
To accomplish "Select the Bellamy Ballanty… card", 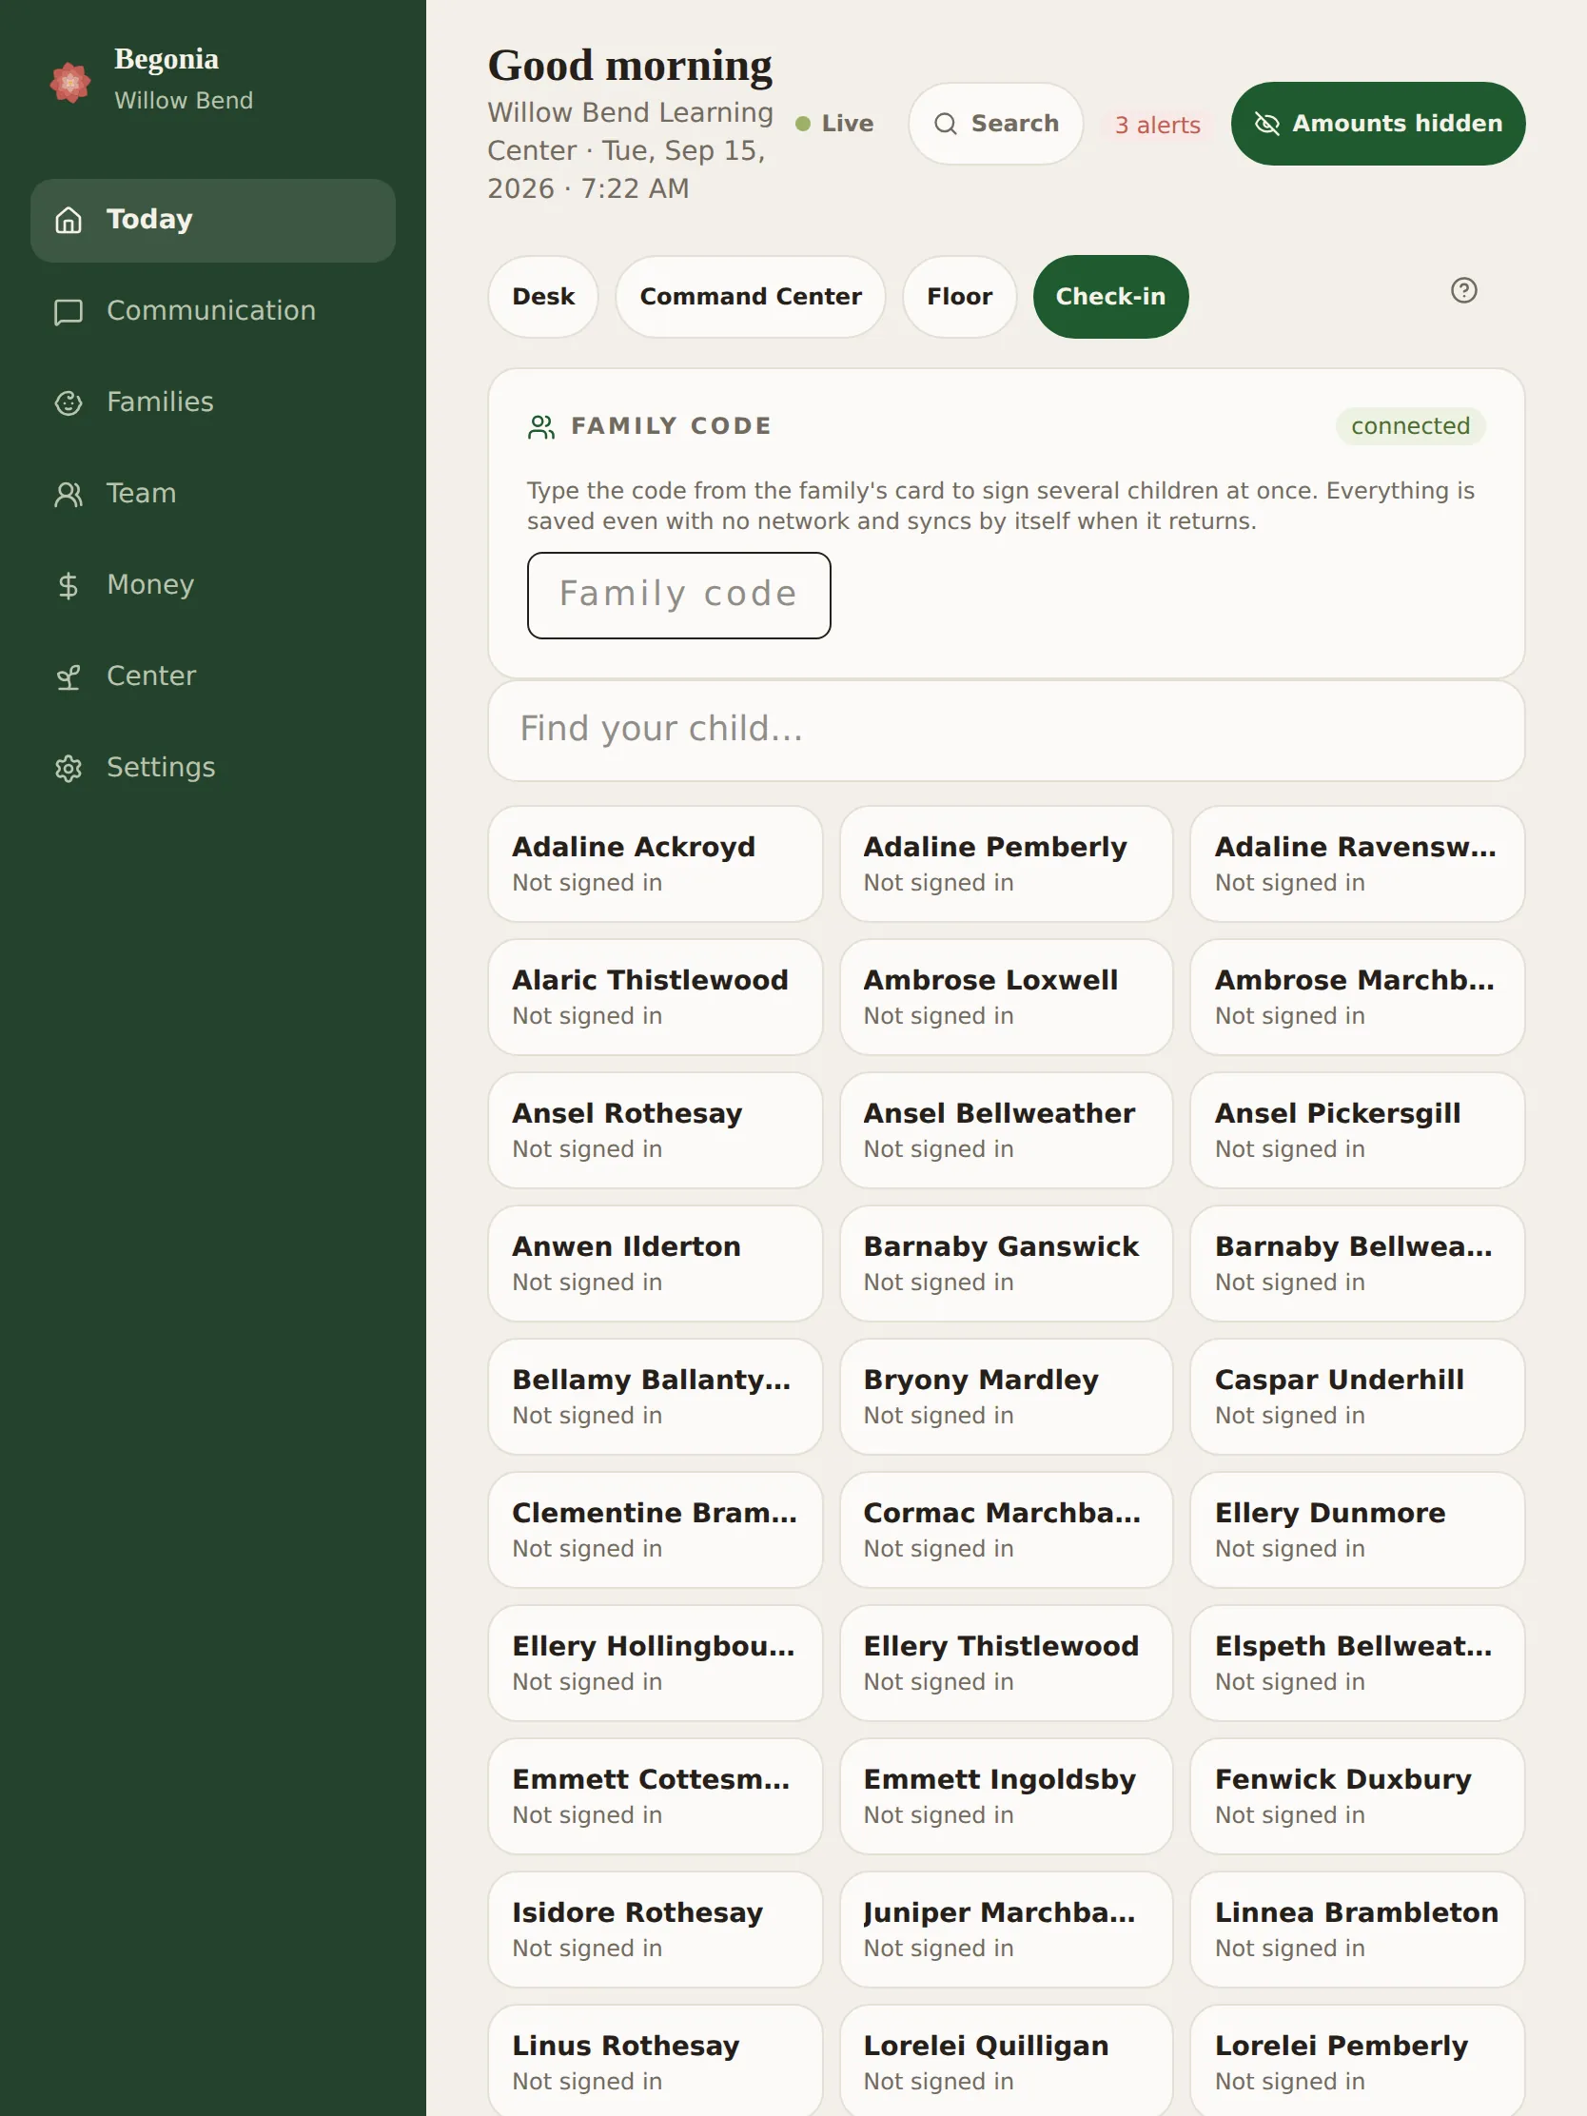I will point(656,1397).
